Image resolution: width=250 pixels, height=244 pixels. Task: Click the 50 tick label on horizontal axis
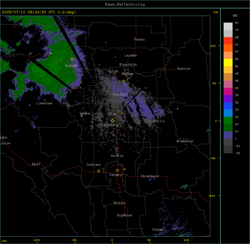click(x=149, y=240)
